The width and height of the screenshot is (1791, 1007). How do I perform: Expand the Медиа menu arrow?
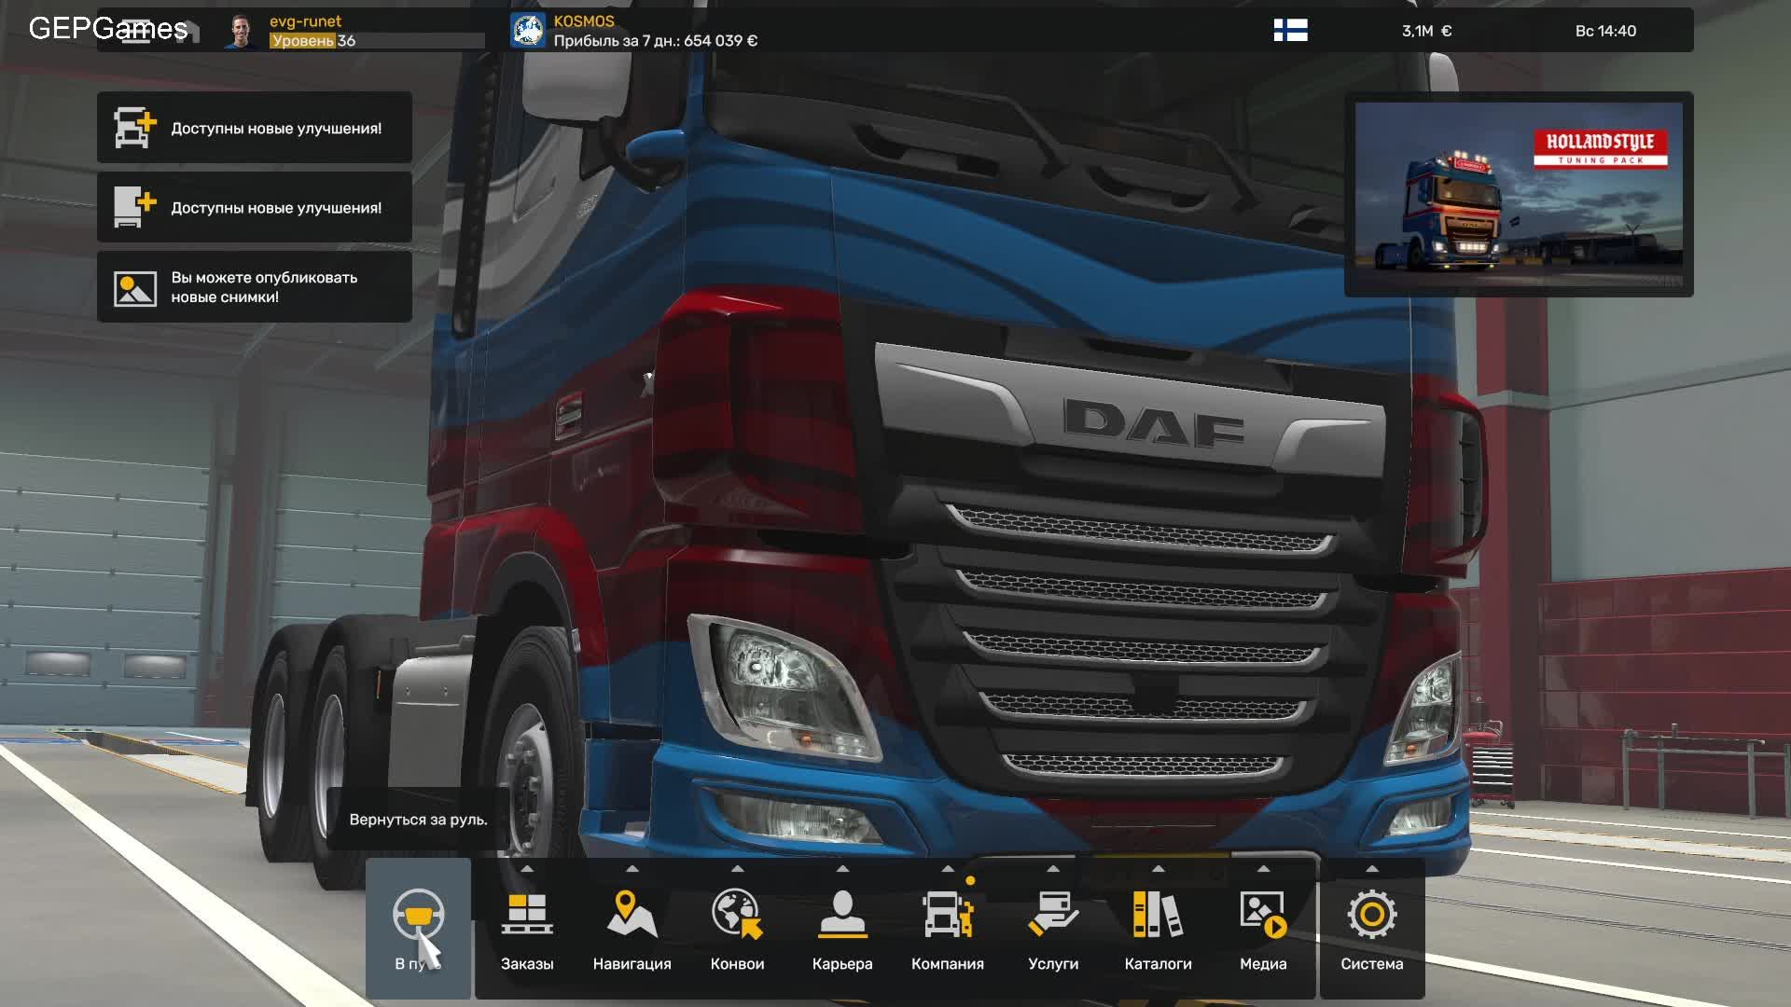[1263, 868]
